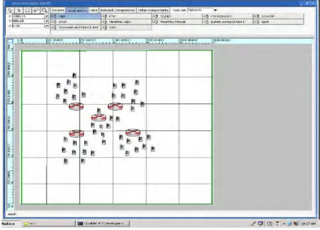Choose the VBR application
The height and width of the screenshot is (230, 320).
[126, 27]
